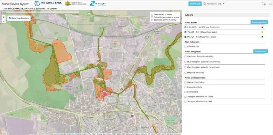Click the World Bank logo
Image resolution: width=273 pixels, height=135 pixels.
48,3
